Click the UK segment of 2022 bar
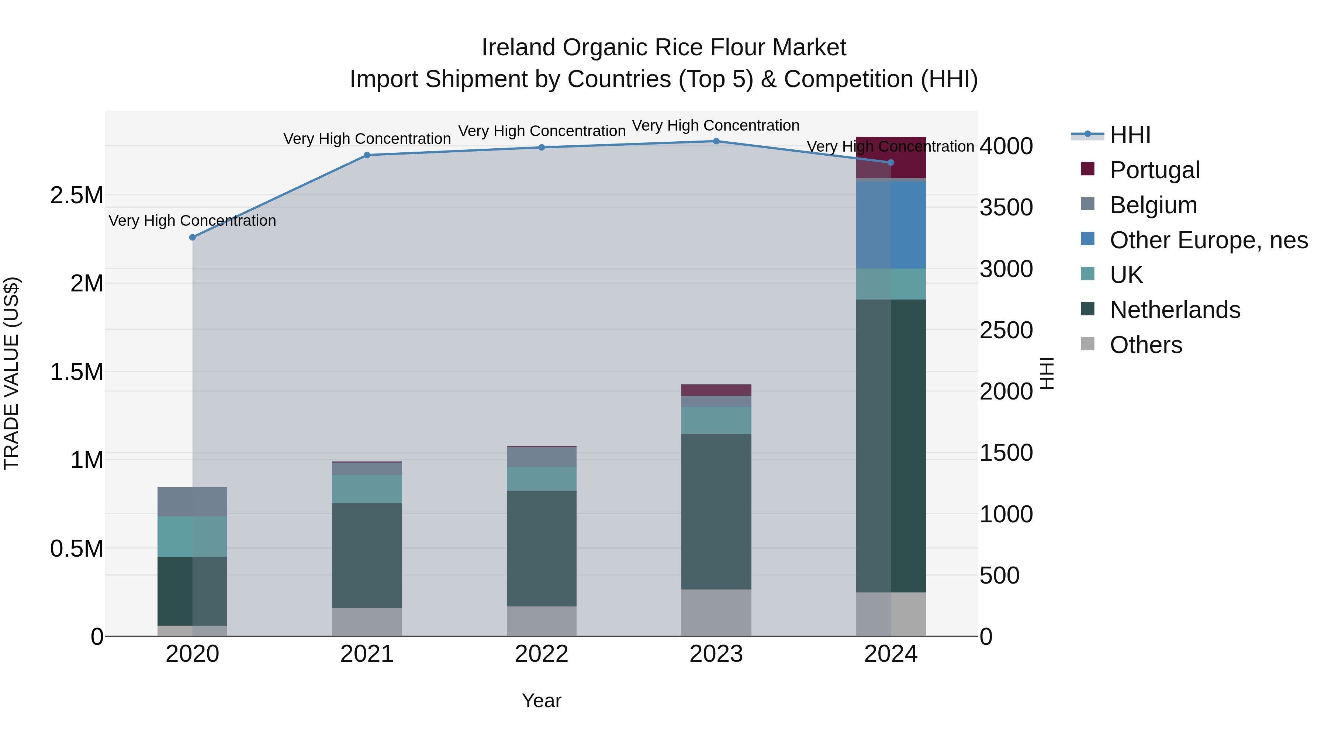 (541, 479)
